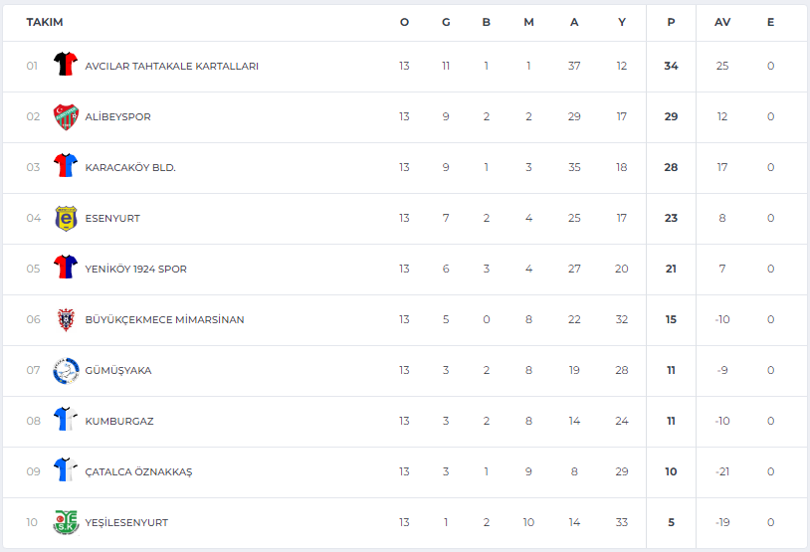Click the Yeşilesenyurt green club logo
Viewport: 810px width, 552px height.
[66, 522]
